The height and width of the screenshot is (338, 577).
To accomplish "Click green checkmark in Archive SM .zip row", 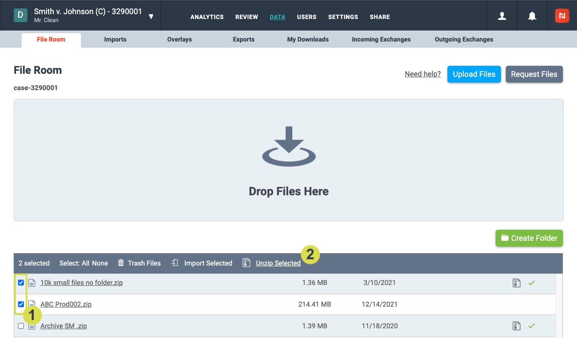I will click(531, 326).
